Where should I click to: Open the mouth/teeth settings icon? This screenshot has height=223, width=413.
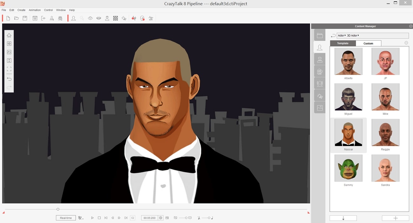coord(99,18)
